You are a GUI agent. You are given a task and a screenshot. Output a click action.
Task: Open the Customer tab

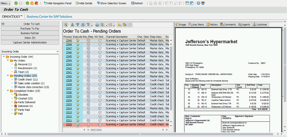coord(260,24)
